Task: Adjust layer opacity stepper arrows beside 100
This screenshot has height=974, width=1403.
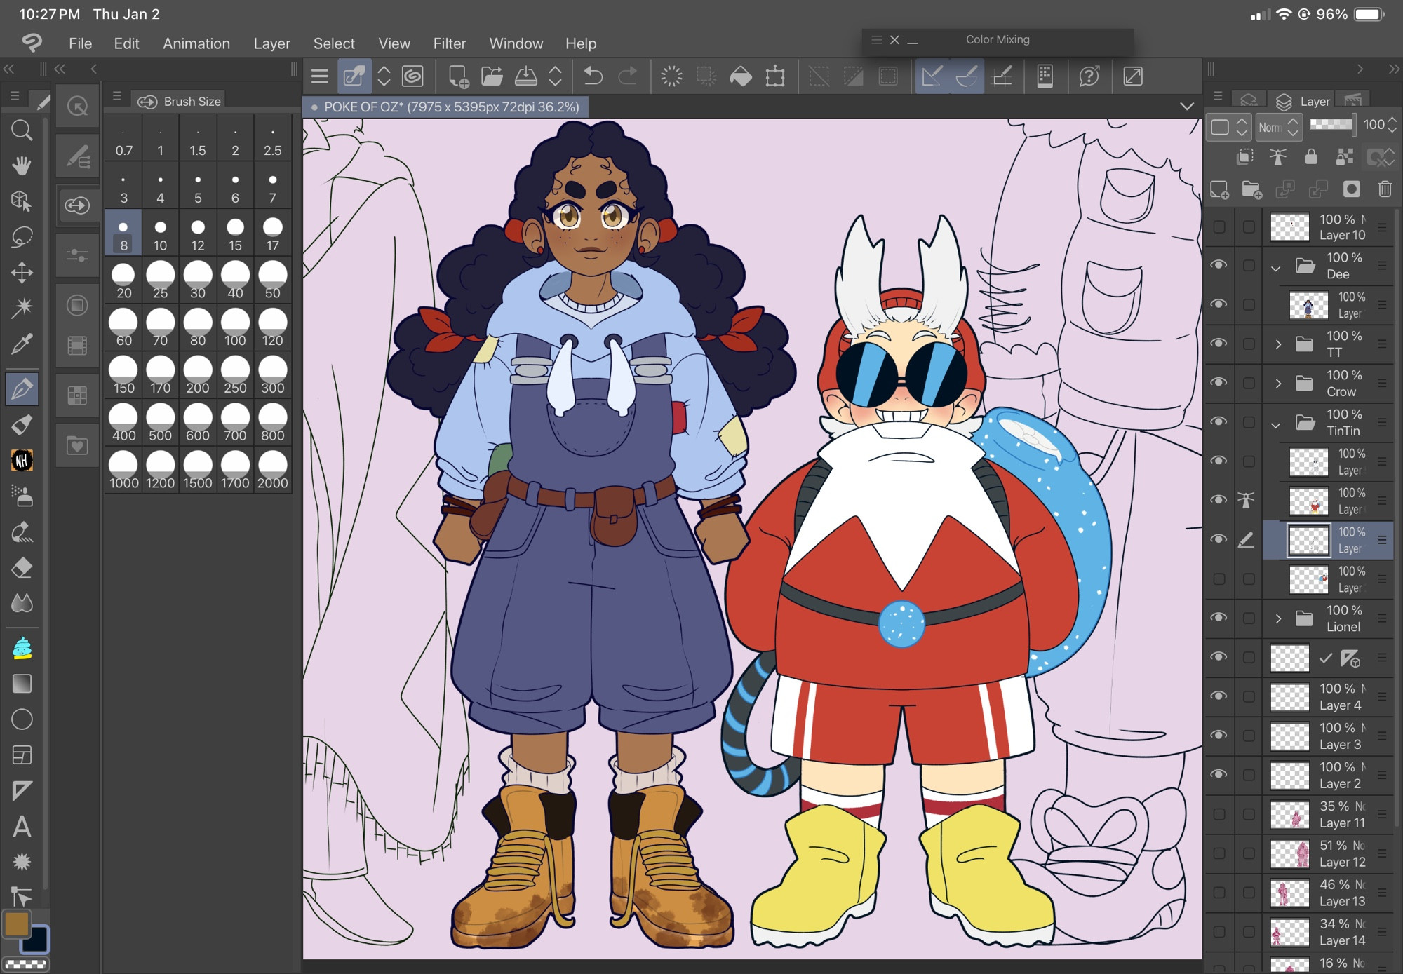Action: [1392, 126]
